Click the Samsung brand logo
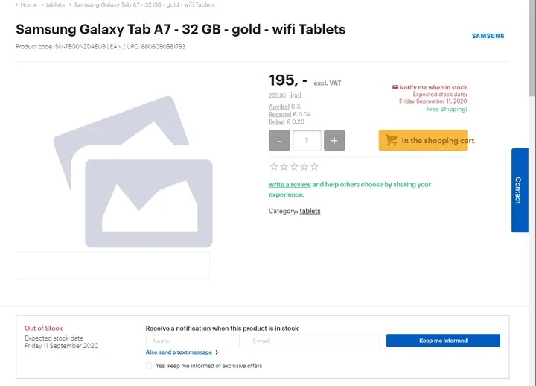The height and width of the screenshot is (386, 536). point(488,36)
